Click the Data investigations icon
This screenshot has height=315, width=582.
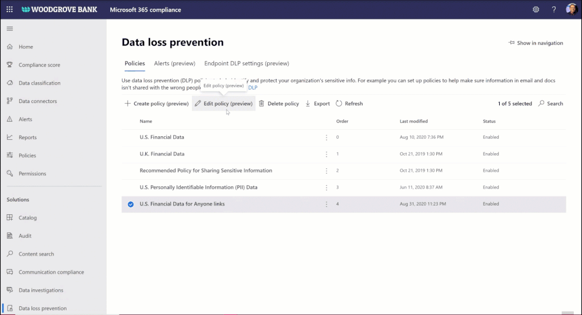10,290
